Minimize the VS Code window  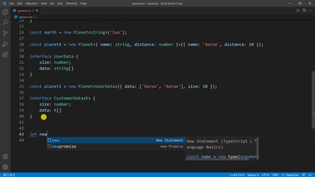click(x=289, y=3)
